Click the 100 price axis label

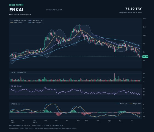click(144, 35)
